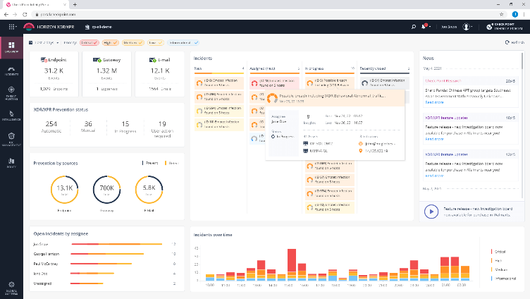Image resolution: width=530 pixels, height=299 pixels.
Task: Select the Recently closed column header
Action: pyautogui.click(x=385, y=68)
